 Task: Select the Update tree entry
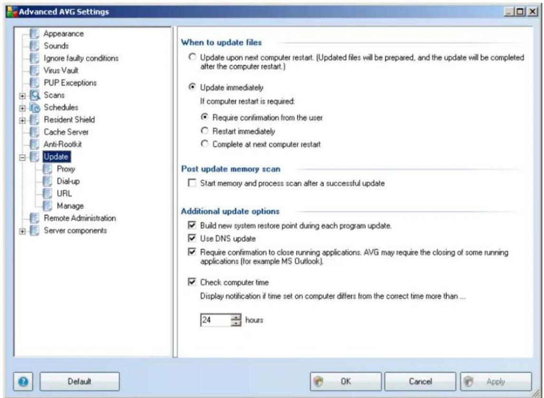coord(56,156)
